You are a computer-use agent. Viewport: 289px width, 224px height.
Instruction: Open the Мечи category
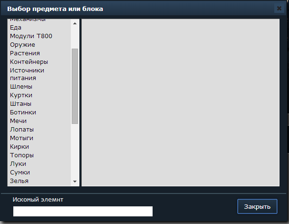click(x=18, y=121)
